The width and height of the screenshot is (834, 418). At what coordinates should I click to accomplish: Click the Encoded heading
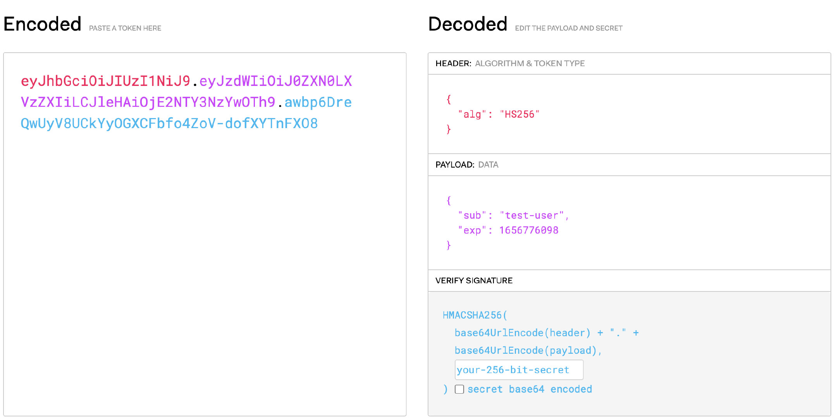click(x=43, y=24)
